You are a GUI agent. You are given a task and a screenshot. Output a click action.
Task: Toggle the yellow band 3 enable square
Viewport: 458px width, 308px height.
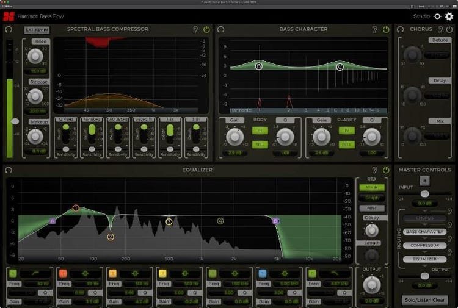tap(162, 273)
